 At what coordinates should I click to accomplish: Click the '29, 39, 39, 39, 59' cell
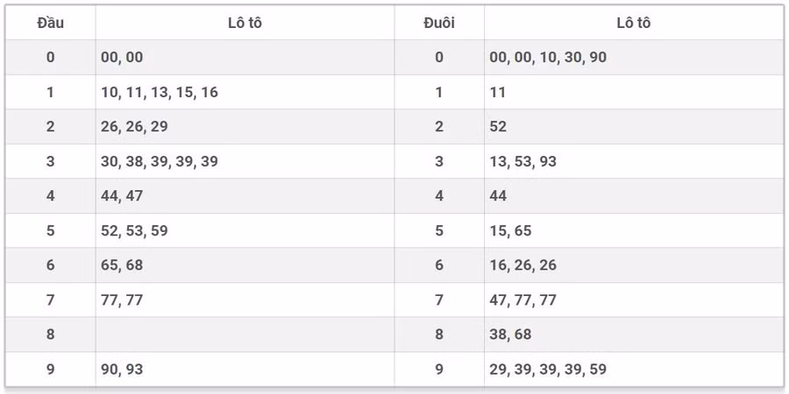point(548,369)
